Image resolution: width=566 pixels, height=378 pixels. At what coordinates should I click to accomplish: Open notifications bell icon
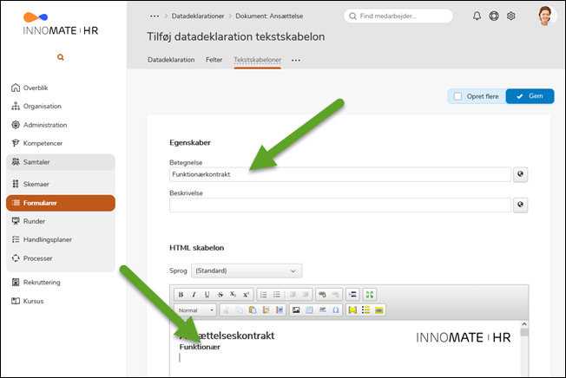[x=477, y=16]
